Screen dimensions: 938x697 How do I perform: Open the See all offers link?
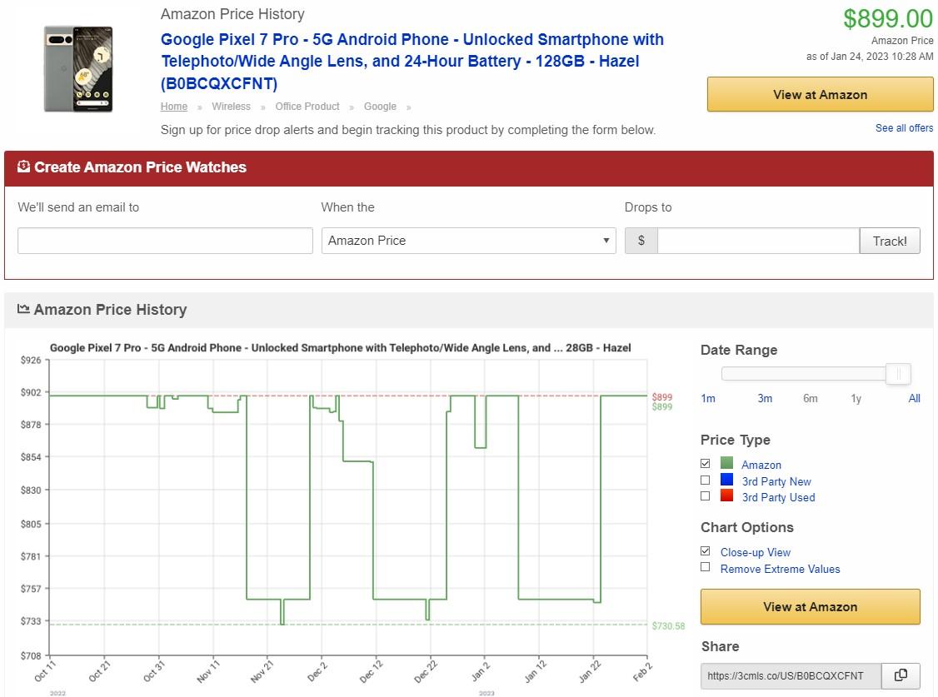click(904, 128)
